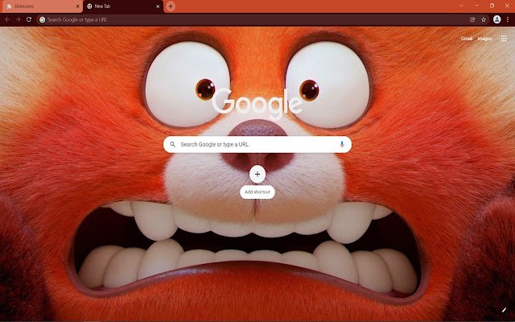Open Chrome three-dot menu
Screen dimensions: 515x322
coord(508,19)
